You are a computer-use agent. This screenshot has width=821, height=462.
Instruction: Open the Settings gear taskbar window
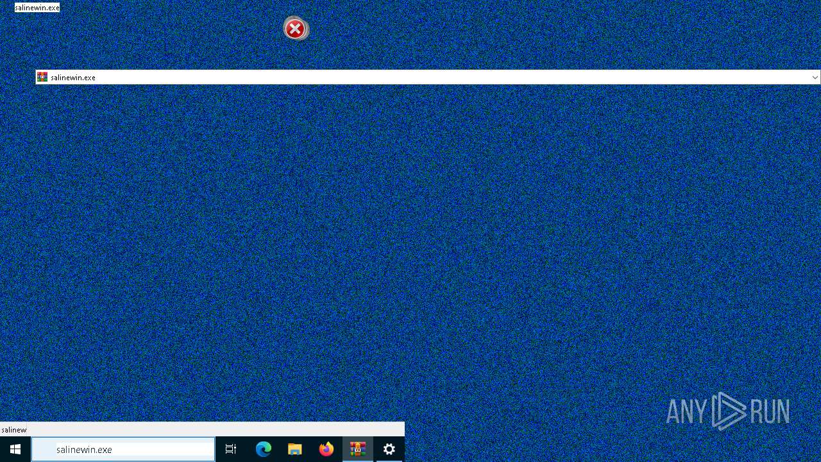coord(389,449)
